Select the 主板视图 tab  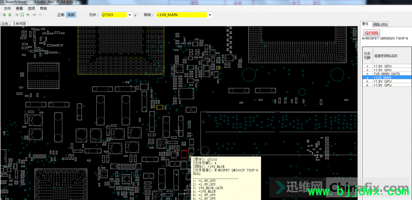20,24
